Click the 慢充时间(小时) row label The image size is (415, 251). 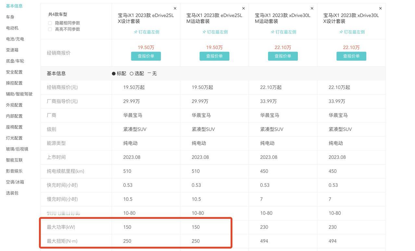pos(62,199)
